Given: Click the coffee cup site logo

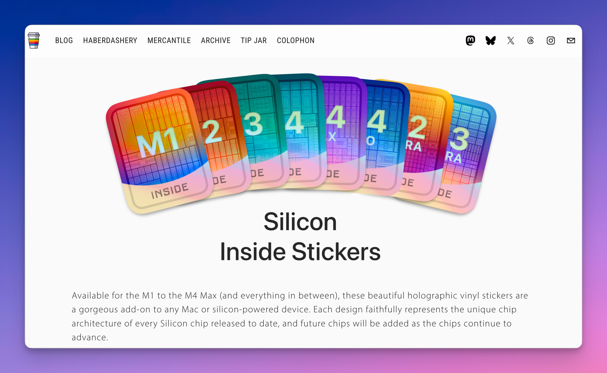Looking at the screenshot, I should tap(34, 40).
